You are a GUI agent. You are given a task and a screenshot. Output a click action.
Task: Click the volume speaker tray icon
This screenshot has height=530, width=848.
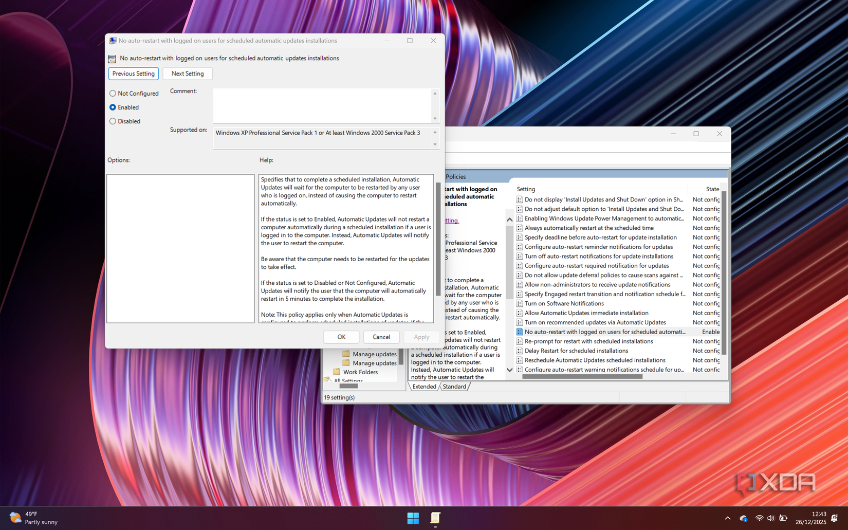771,518
